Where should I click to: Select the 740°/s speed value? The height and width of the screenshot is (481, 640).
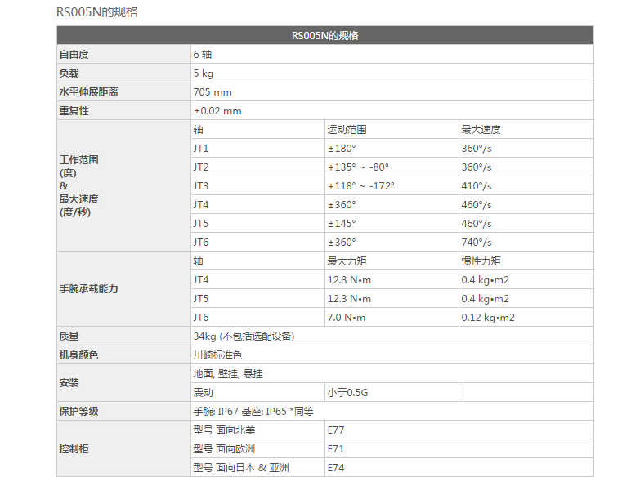tap(477, 243)
